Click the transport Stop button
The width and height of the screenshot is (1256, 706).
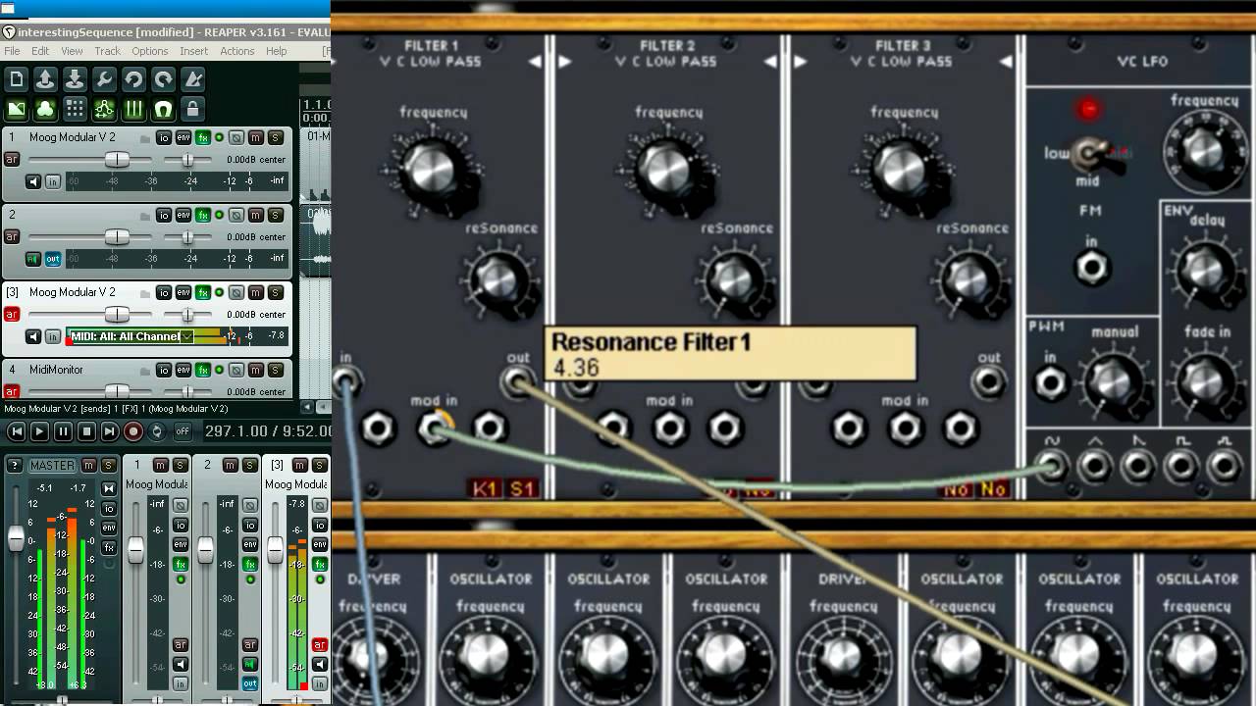tap(86, 431)
